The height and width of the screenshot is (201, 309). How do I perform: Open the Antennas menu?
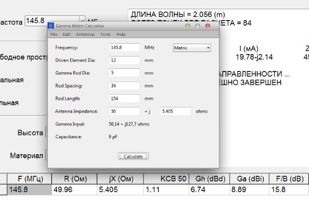[x=85, y=34]
